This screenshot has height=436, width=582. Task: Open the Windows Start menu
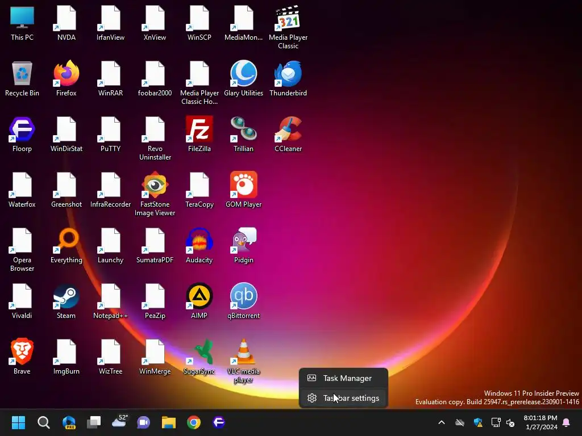(18, 422)
